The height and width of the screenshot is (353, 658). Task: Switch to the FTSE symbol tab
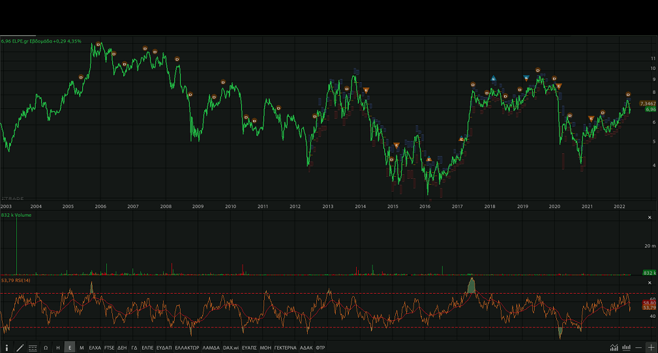pos(109,348)
